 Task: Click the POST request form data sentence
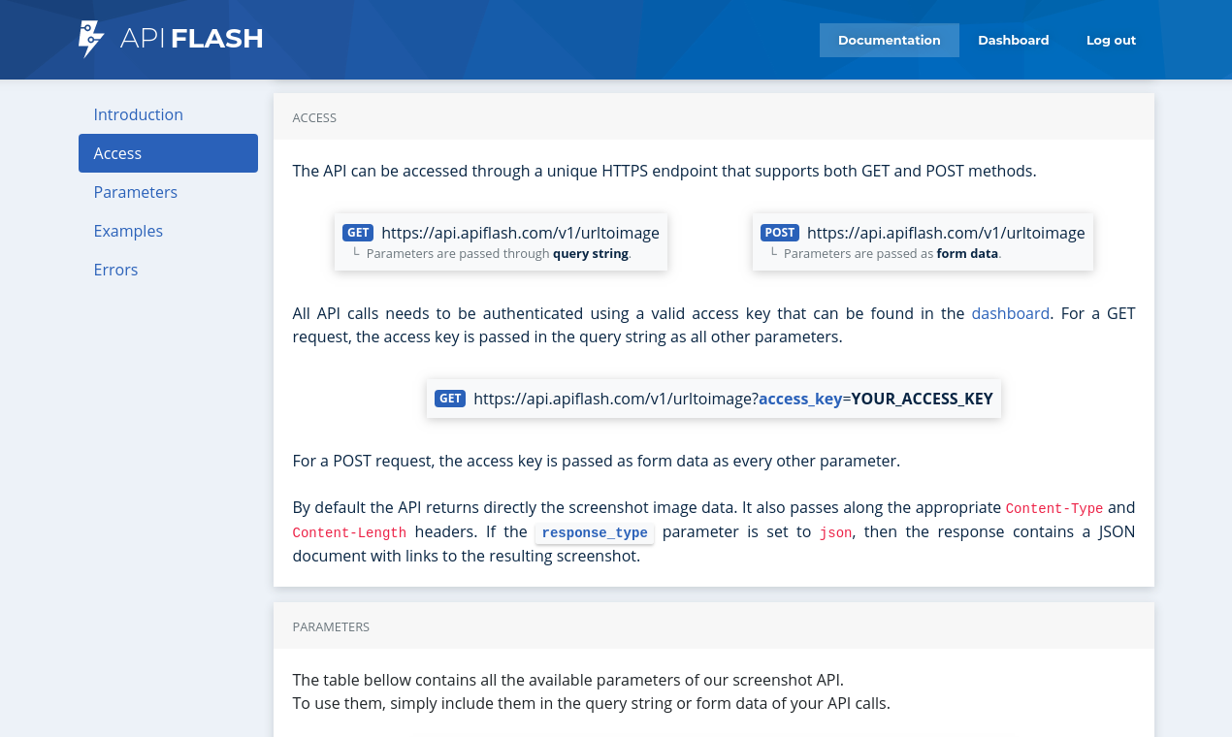tap(597, 461)
